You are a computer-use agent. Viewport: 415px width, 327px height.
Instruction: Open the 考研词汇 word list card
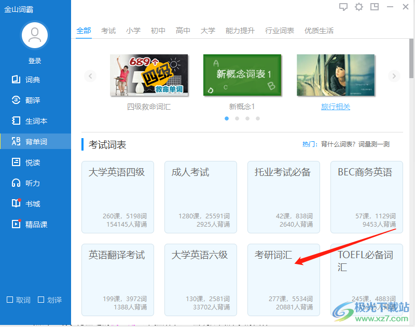(284, 280)
